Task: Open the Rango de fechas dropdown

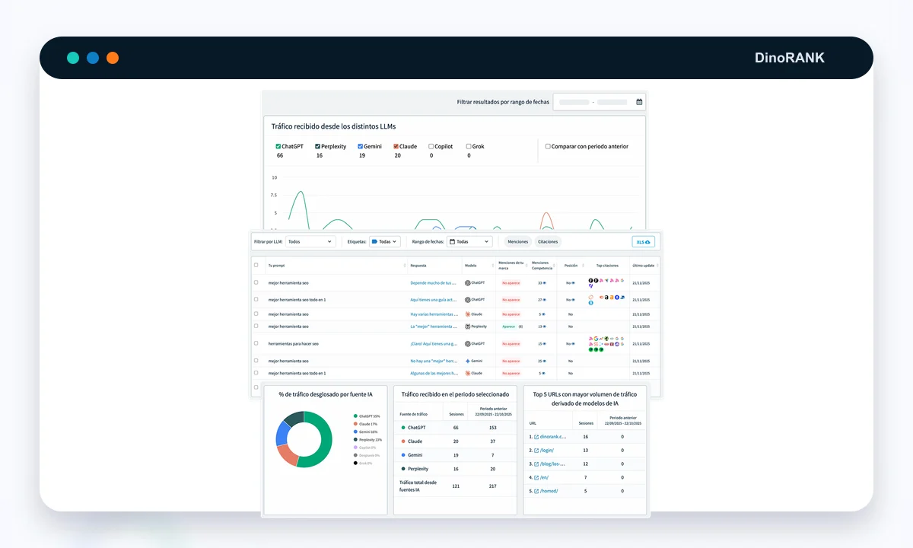Action: pos(469,241)
